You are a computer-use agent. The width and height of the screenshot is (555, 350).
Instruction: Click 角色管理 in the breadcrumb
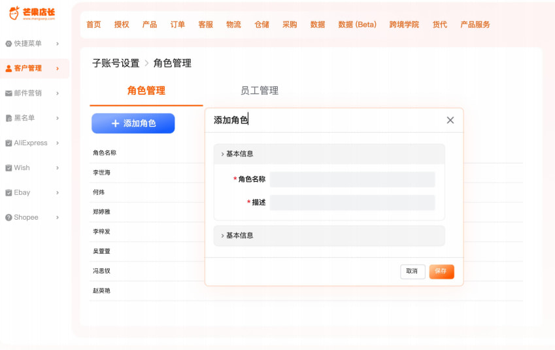(173, 63)
